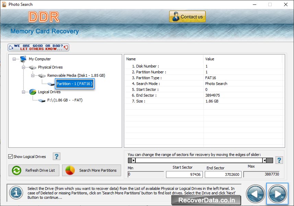Select Partition - 1 (FAT16) item
This screenshot has width=294, height=206.
pyautogui.click(x=74, y=84)
